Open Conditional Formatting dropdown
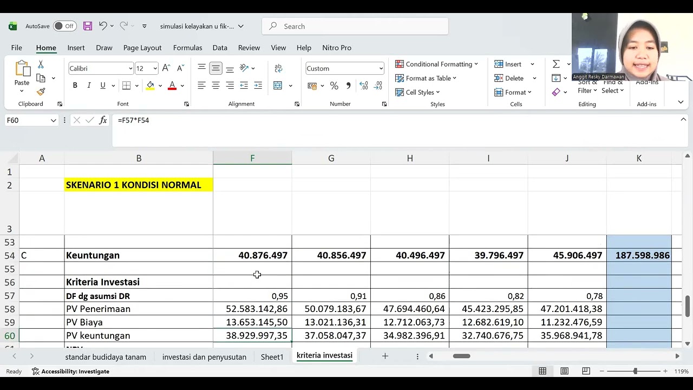 pos(436,64)
